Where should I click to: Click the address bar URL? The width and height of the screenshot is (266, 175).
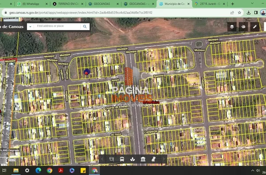tap(81, 12)
